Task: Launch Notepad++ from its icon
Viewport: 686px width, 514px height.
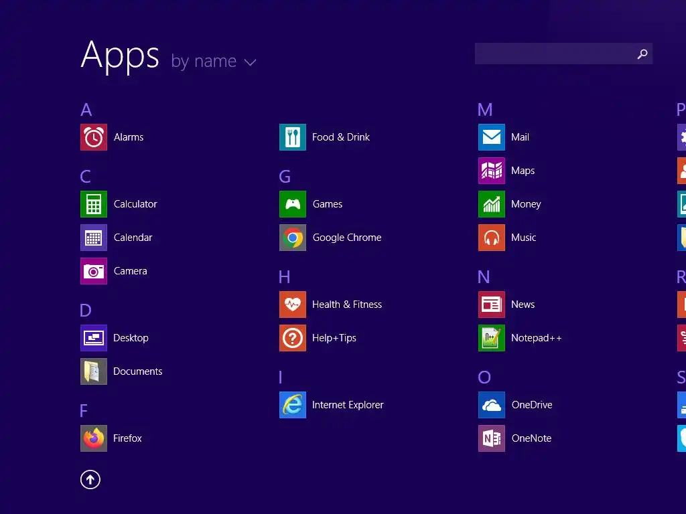Action: point(492,338)
